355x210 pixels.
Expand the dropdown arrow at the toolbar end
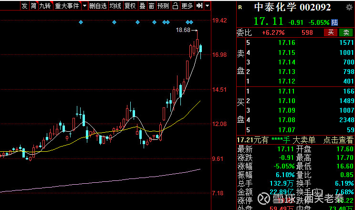coord(208,6)
